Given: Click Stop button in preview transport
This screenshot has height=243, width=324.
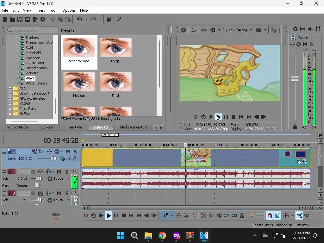Looking at the screenshot, I should click(234, 117).
